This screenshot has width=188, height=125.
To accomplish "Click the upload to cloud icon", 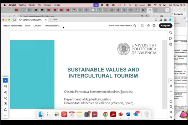I will pos(148,26).
